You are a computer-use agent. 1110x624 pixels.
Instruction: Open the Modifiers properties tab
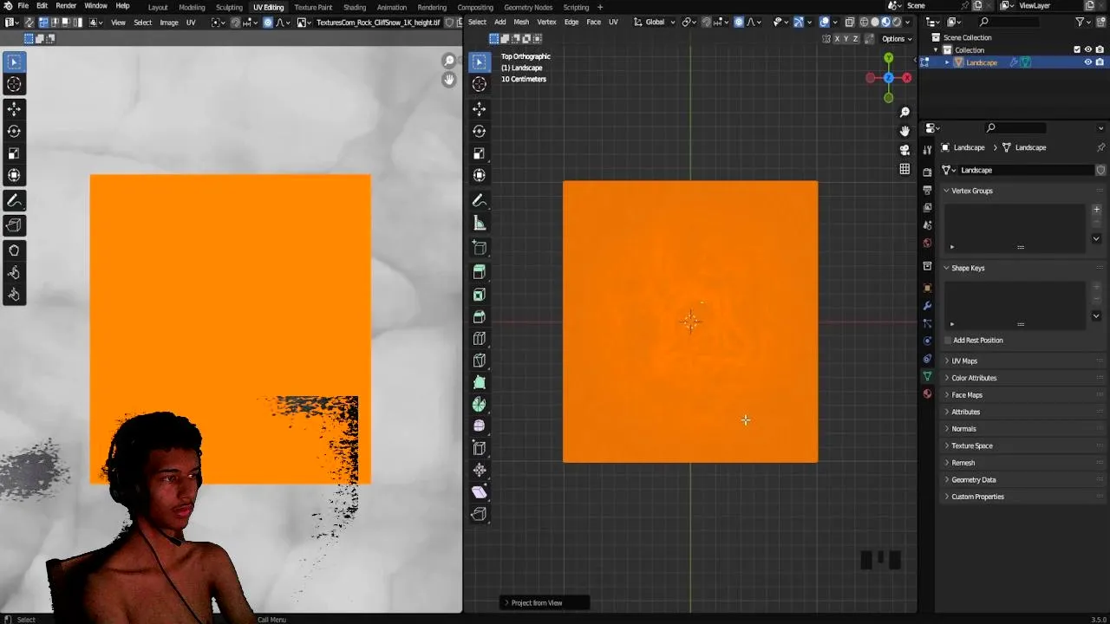(x=927, y=305)
